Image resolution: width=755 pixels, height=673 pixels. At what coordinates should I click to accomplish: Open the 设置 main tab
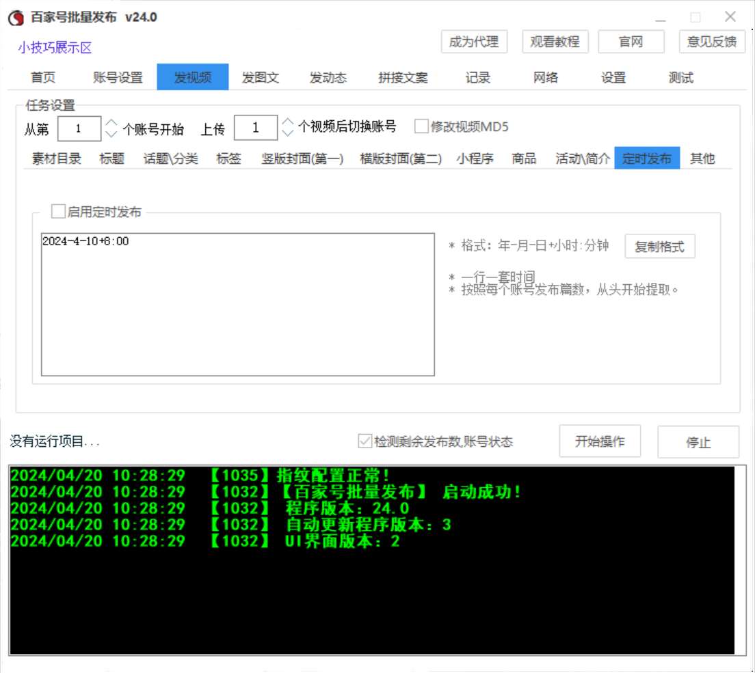(x=613, y=77)
